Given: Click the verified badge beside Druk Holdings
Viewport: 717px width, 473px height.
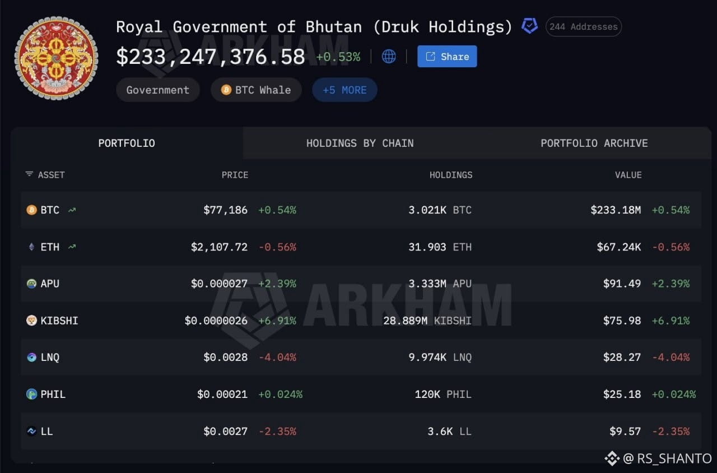Looking at the screenshot, I should [529, 26].
